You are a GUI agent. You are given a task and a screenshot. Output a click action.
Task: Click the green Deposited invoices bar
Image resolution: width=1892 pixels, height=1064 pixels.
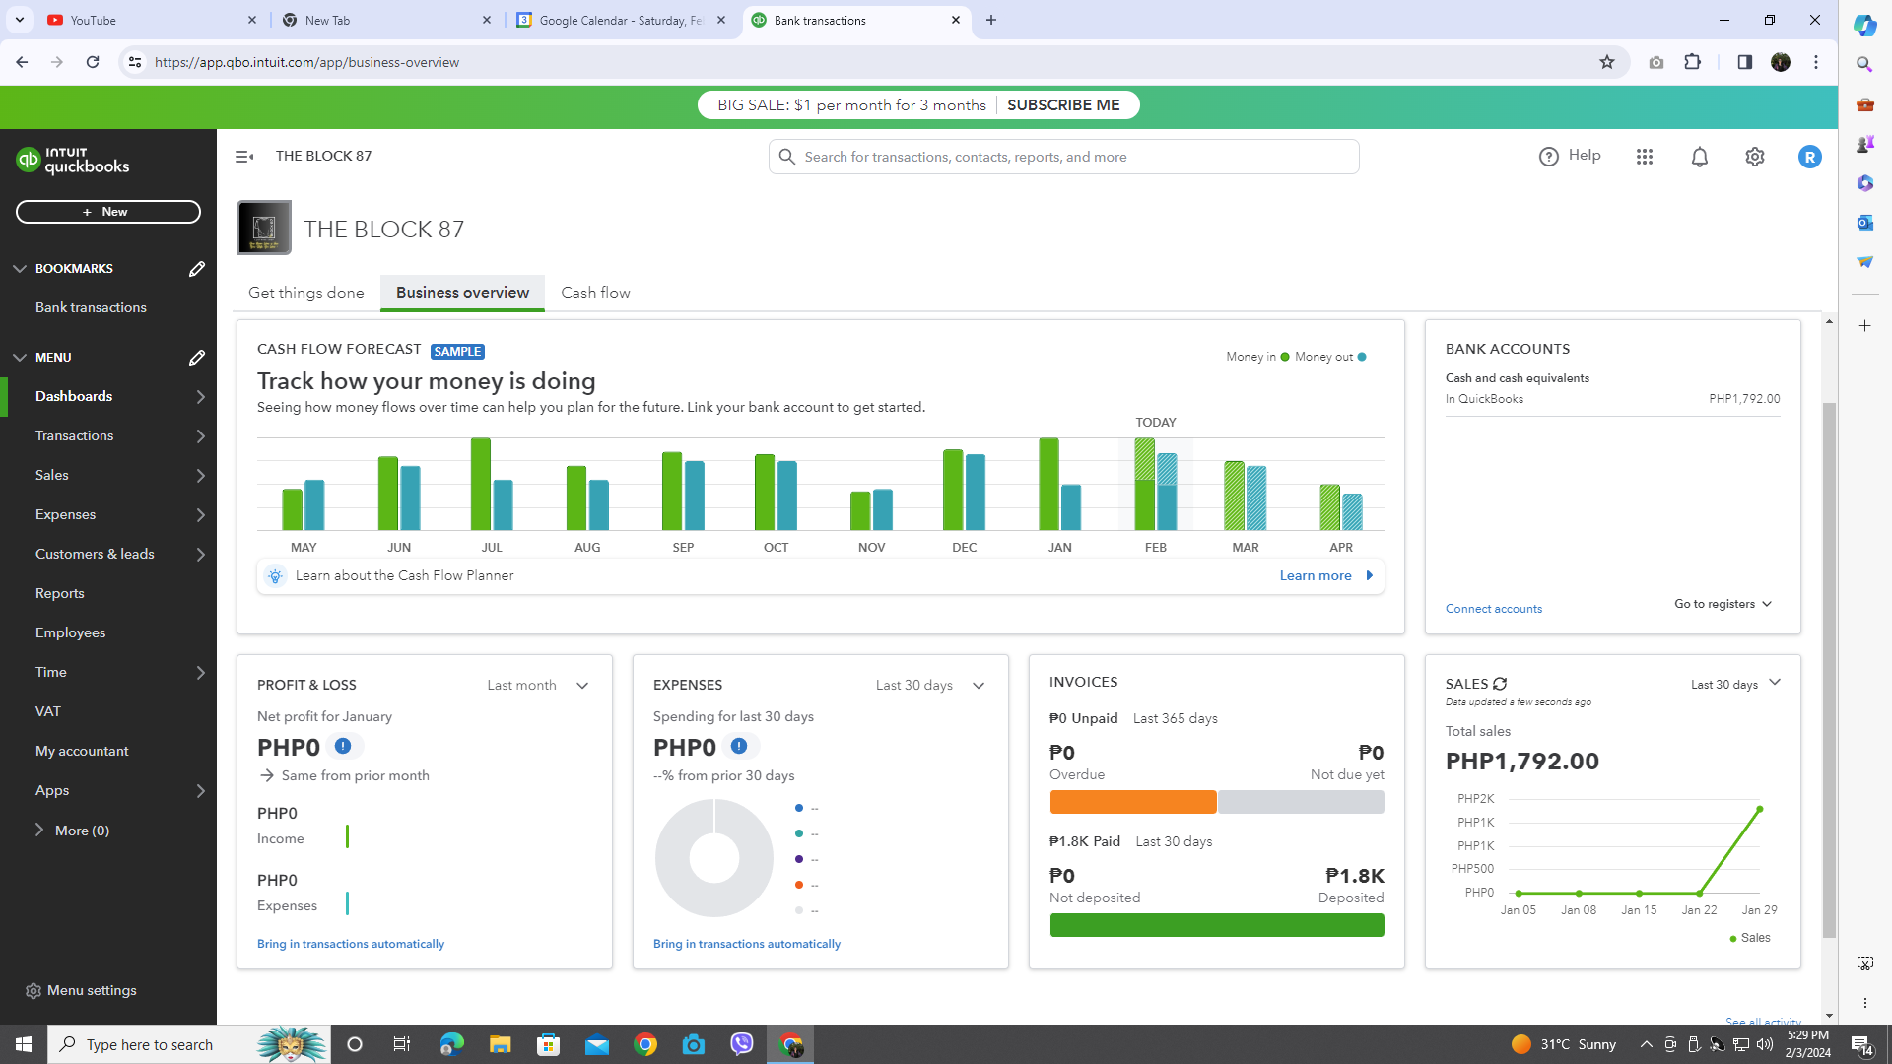tap(1217, 925)
